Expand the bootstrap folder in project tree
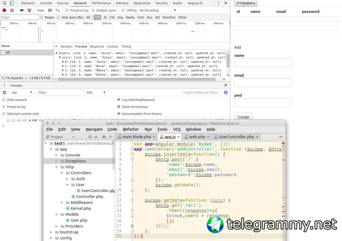This screenshot has width=342, height=241. [x=51, y=232]
